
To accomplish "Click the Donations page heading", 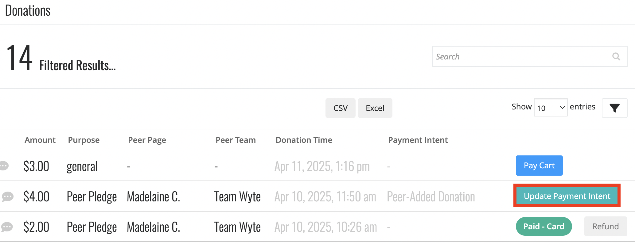I will tap(28, 11).
